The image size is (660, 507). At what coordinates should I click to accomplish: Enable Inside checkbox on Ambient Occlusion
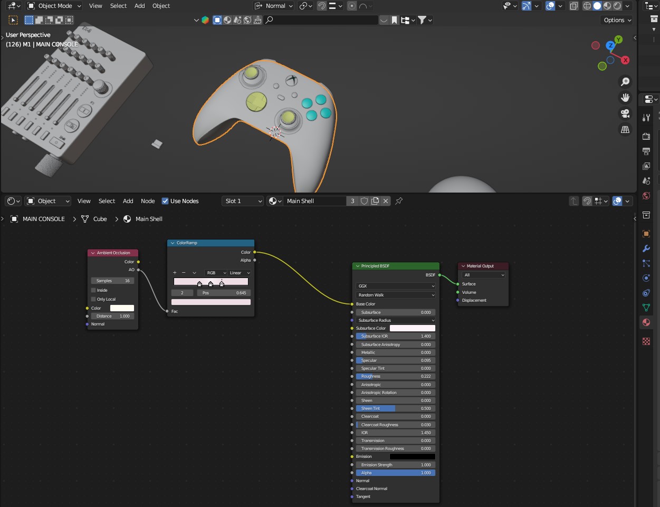pyautogui.click(x=94, y=290)
